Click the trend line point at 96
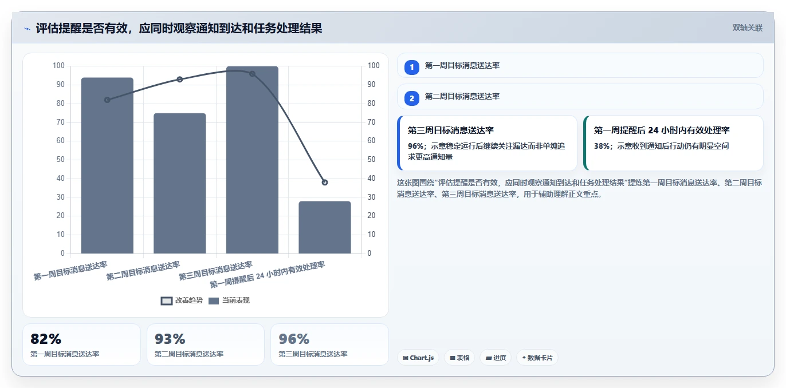Screen dimensions: 786x388 click(252, 74)
